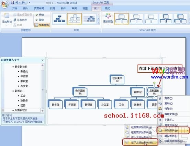This screenshot has height=146, width=190.
Task: Click the 教研室 bullet in text pane
Action: (24, 81)
